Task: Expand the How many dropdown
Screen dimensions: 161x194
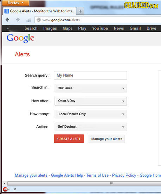Action: (x=91, y=114)
